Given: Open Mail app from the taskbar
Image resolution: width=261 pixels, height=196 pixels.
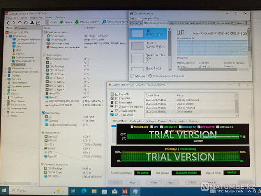Looking at the screenshot, I should coord(115,191).
